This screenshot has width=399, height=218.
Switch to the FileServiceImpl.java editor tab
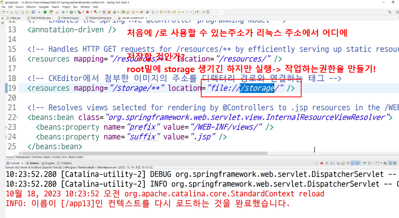coord(98,18)
